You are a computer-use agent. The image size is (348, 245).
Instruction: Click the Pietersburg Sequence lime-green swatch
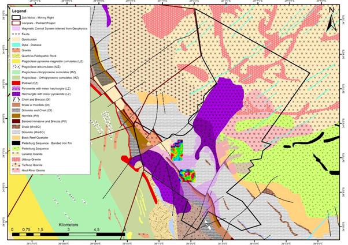point(16,149)
